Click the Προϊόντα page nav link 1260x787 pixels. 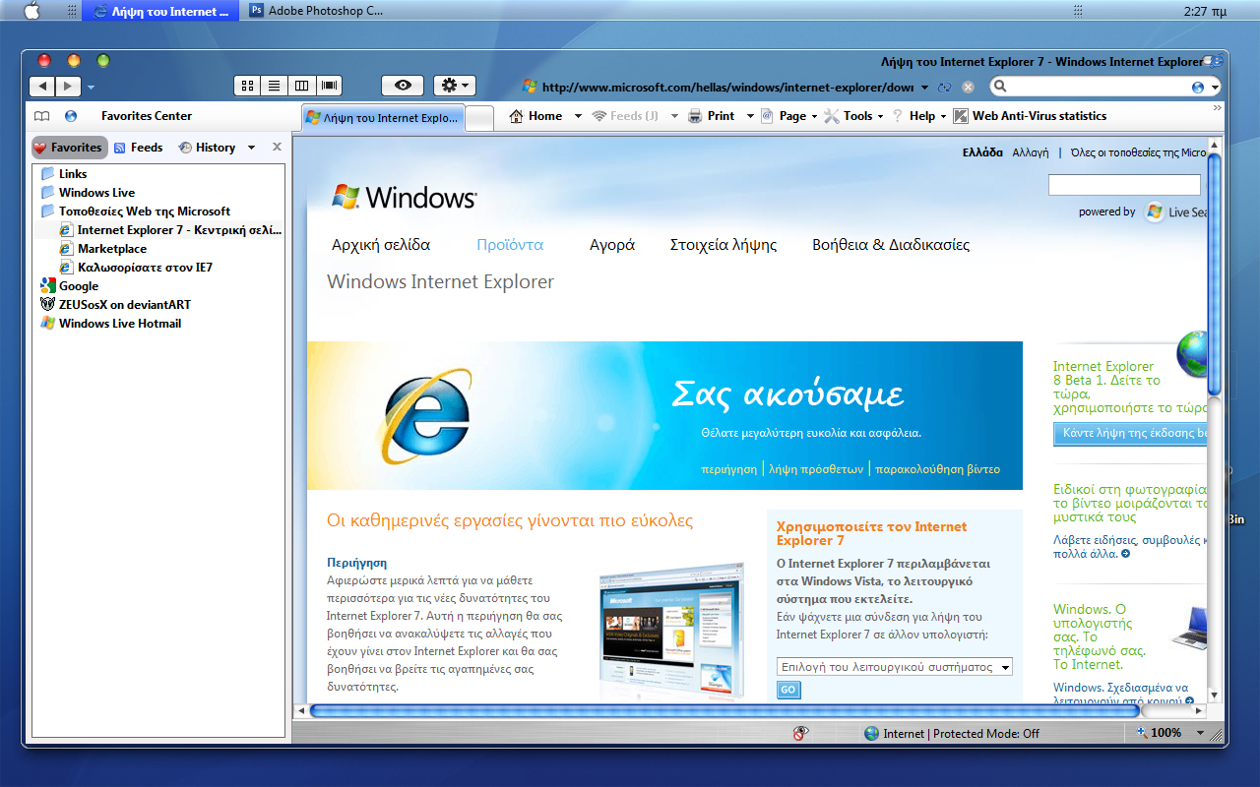[x=510, y=245]
